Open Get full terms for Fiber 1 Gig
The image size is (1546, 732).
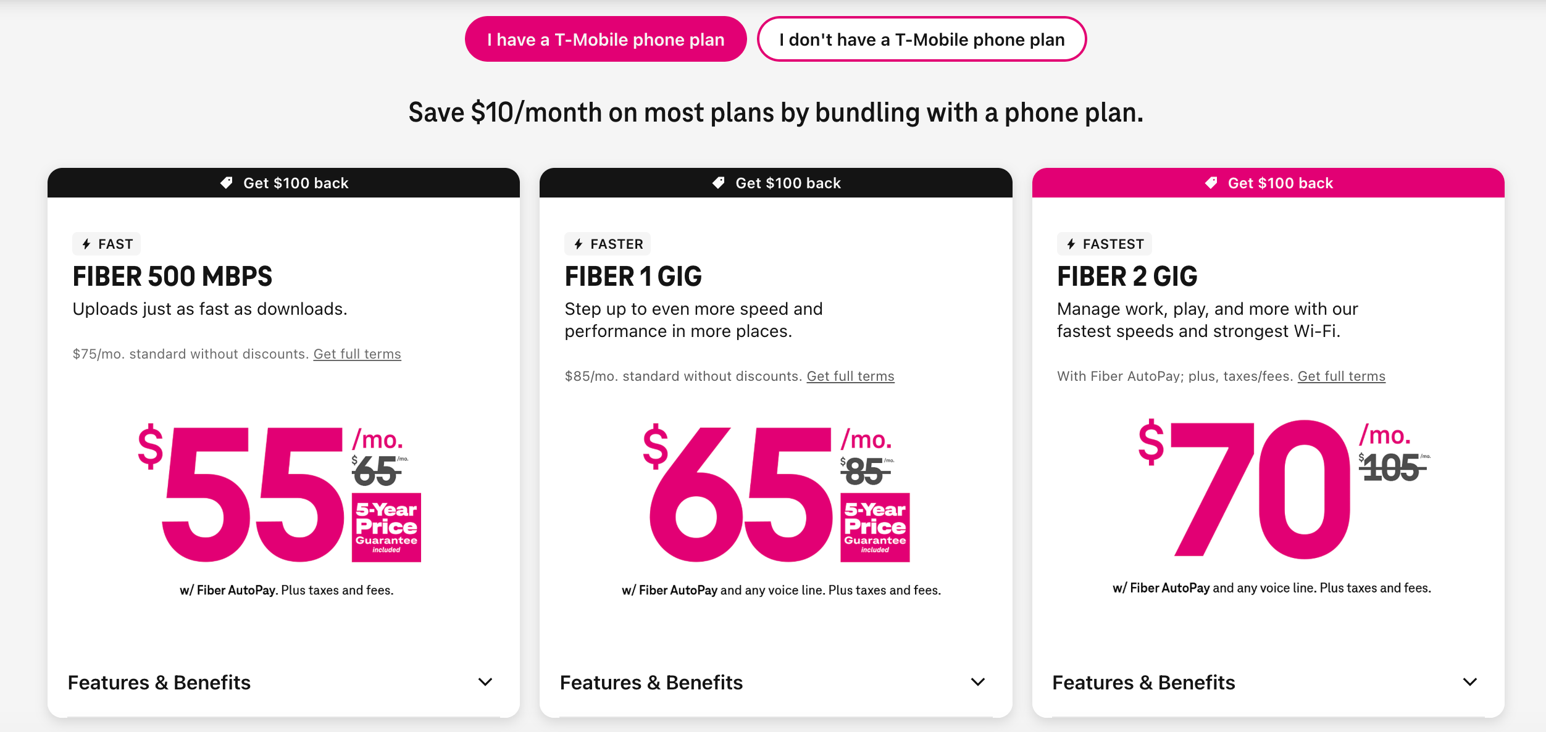coord(850,375)
